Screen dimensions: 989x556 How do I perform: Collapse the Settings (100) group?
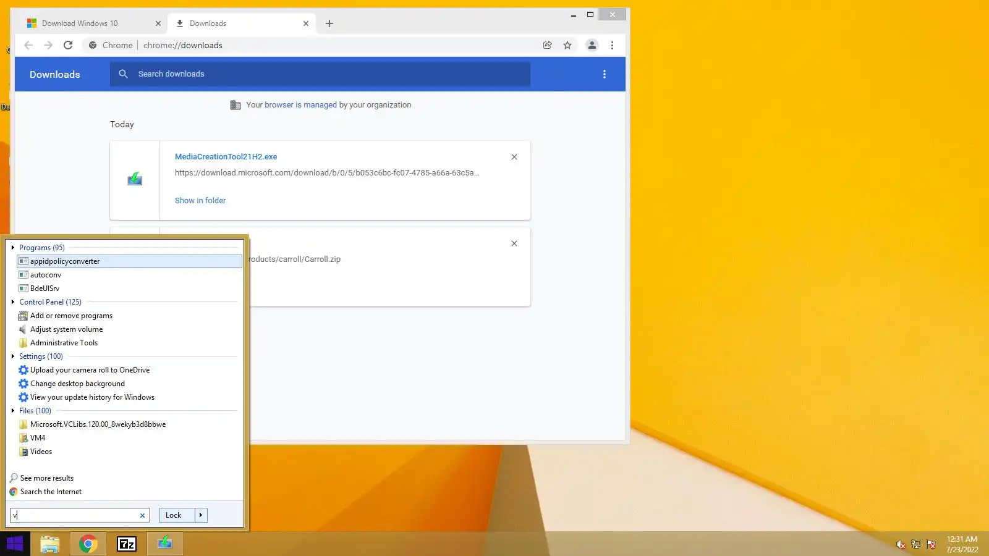coord(13,356)
